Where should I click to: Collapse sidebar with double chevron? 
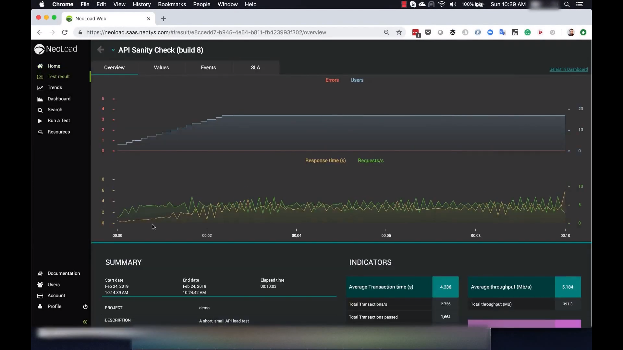tap(85, 322)
